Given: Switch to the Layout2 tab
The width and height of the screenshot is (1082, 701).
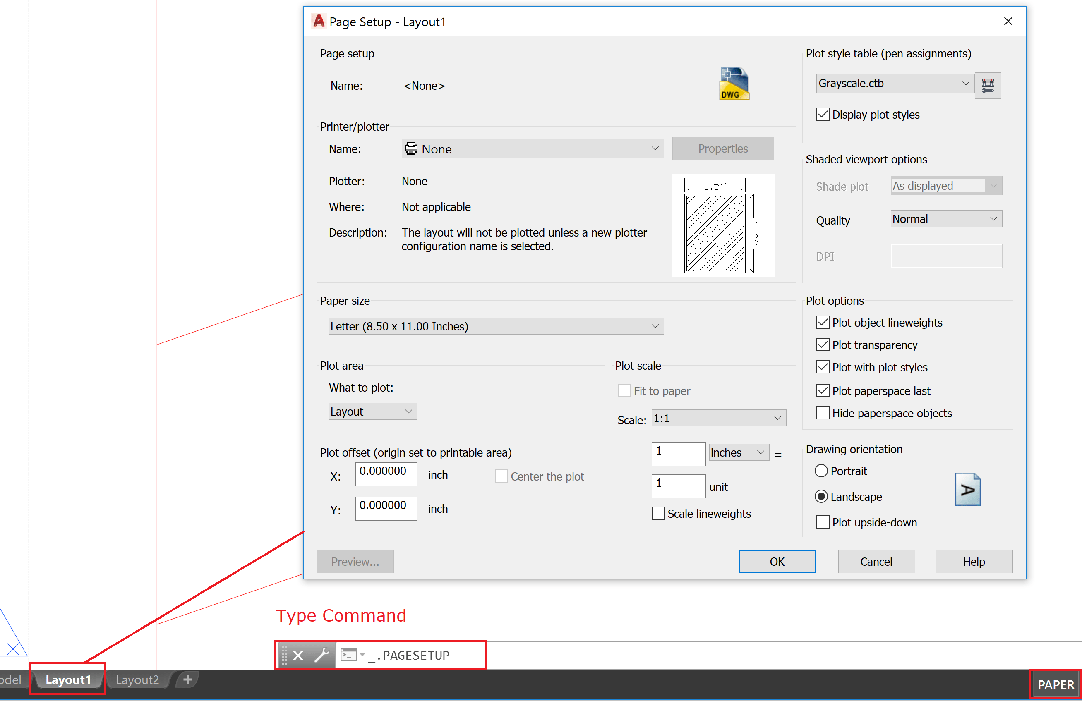Looking at the screenshot, I should tap(137, 679).
